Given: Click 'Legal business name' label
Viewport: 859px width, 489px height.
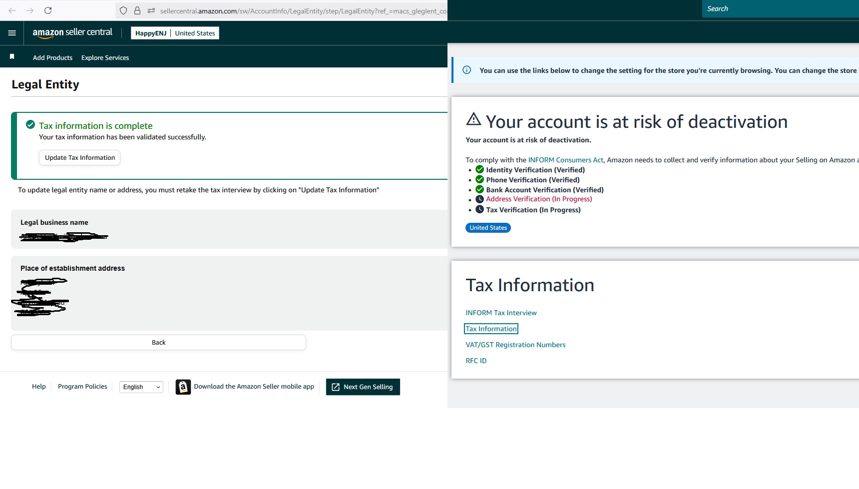Looking at the screenshot, I should coord(54,222).
